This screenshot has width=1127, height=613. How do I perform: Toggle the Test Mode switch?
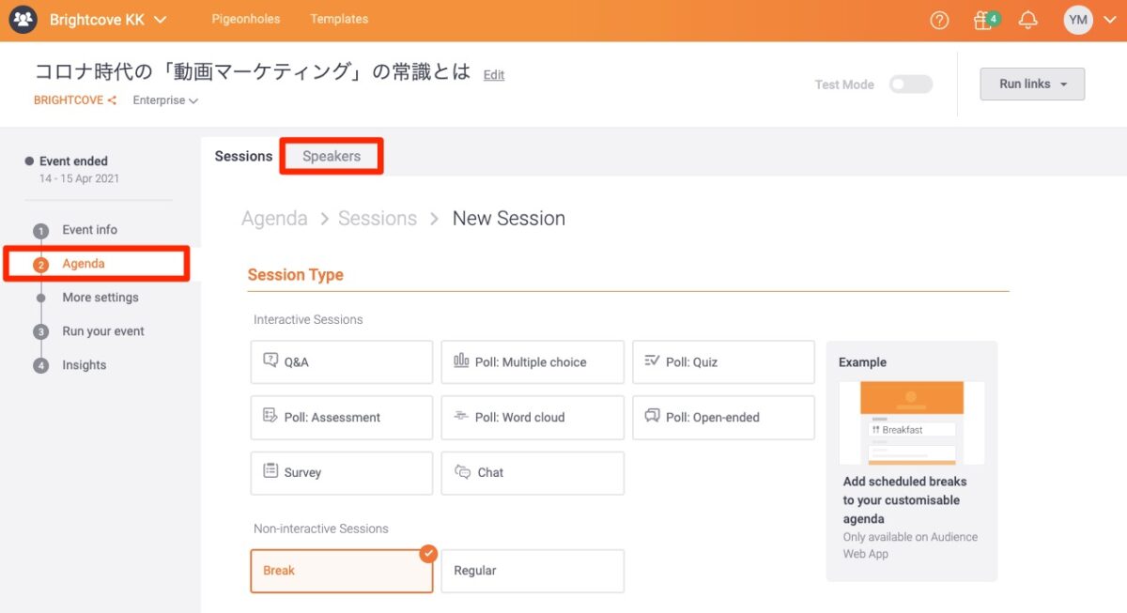coord(910,84)
